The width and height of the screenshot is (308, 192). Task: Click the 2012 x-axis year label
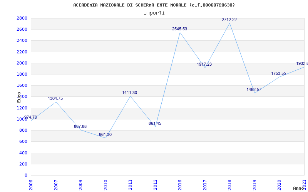tap(155, 185)
